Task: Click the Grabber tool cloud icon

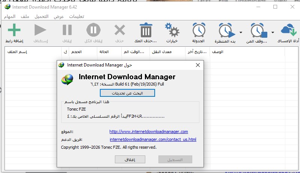Action: point(289,30)
